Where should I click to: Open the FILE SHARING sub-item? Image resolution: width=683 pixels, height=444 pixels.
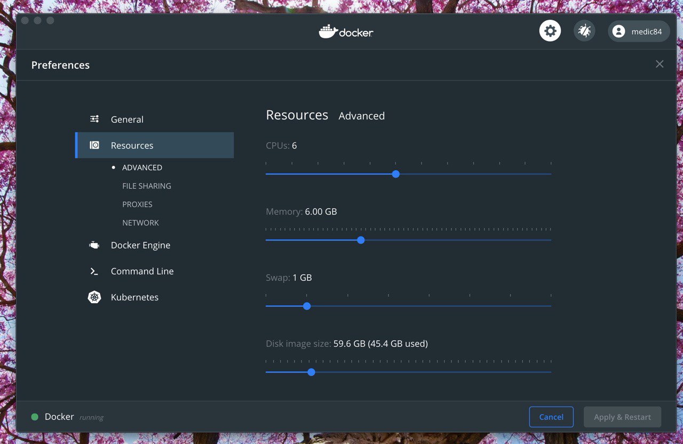[147, 186]
